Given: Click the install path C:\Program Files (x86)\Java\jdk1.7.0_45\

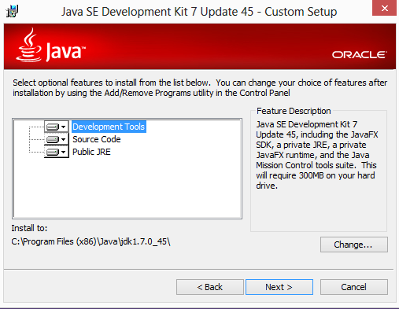Looking at the screenshot, I should coord(91,241).
